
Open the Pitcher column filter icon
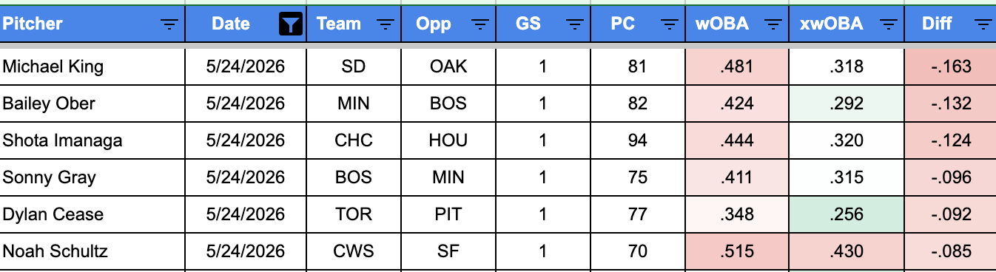[x=169, y=24]
